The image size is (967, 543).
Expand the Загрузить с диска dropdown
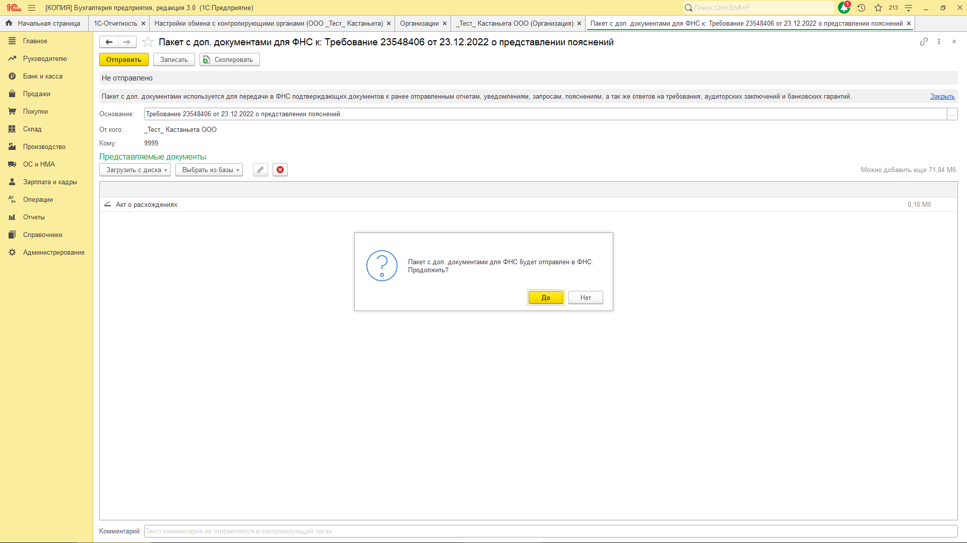coord(135,170)
